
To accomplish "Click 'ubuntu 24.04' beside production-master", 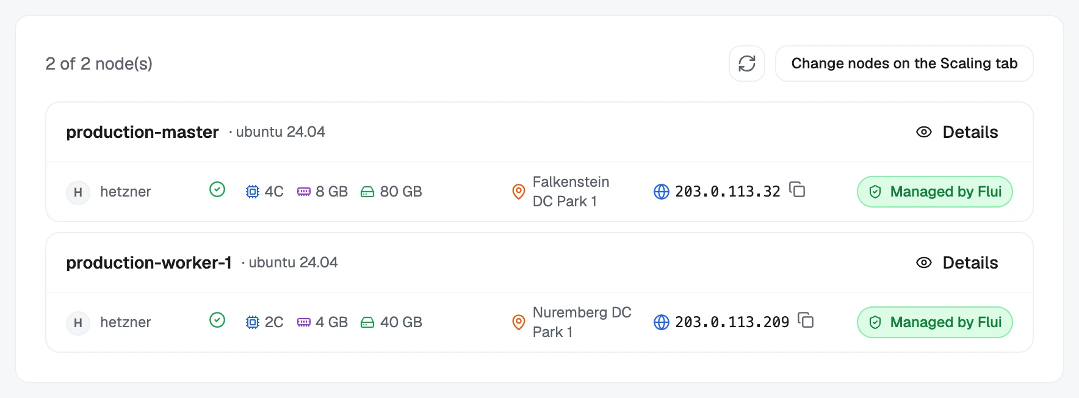I will pos(280,132).
